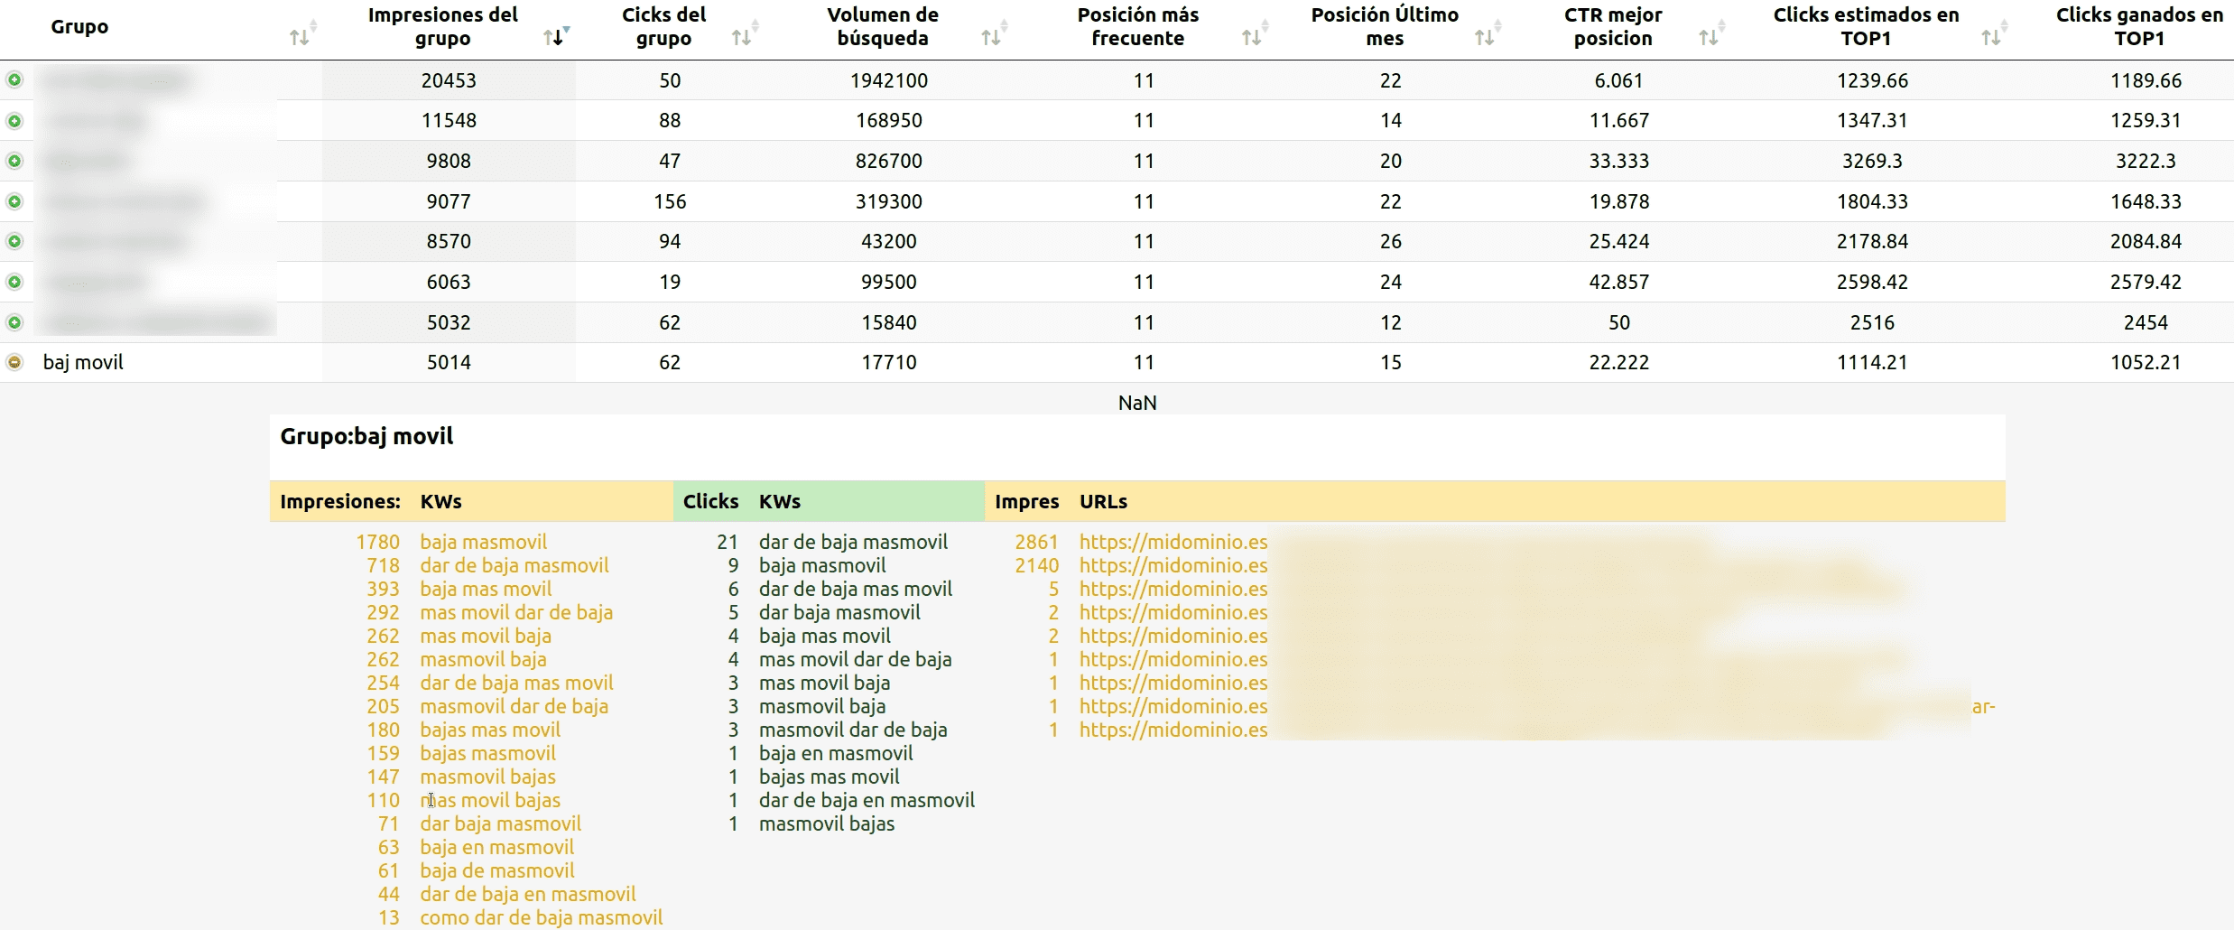Click clicks keyword 'dar de baja masmovil' 21
2234x930 pixels.
point(853,542)
